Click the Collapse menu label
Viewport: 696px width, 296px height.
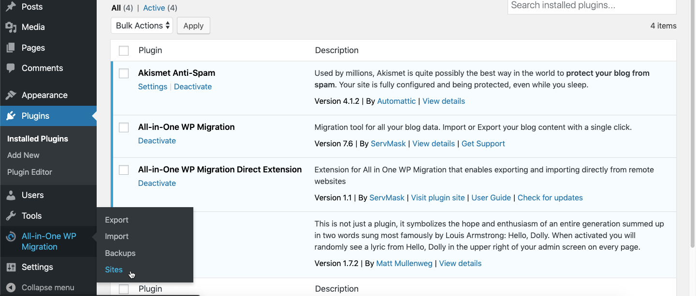coord(48,287)
